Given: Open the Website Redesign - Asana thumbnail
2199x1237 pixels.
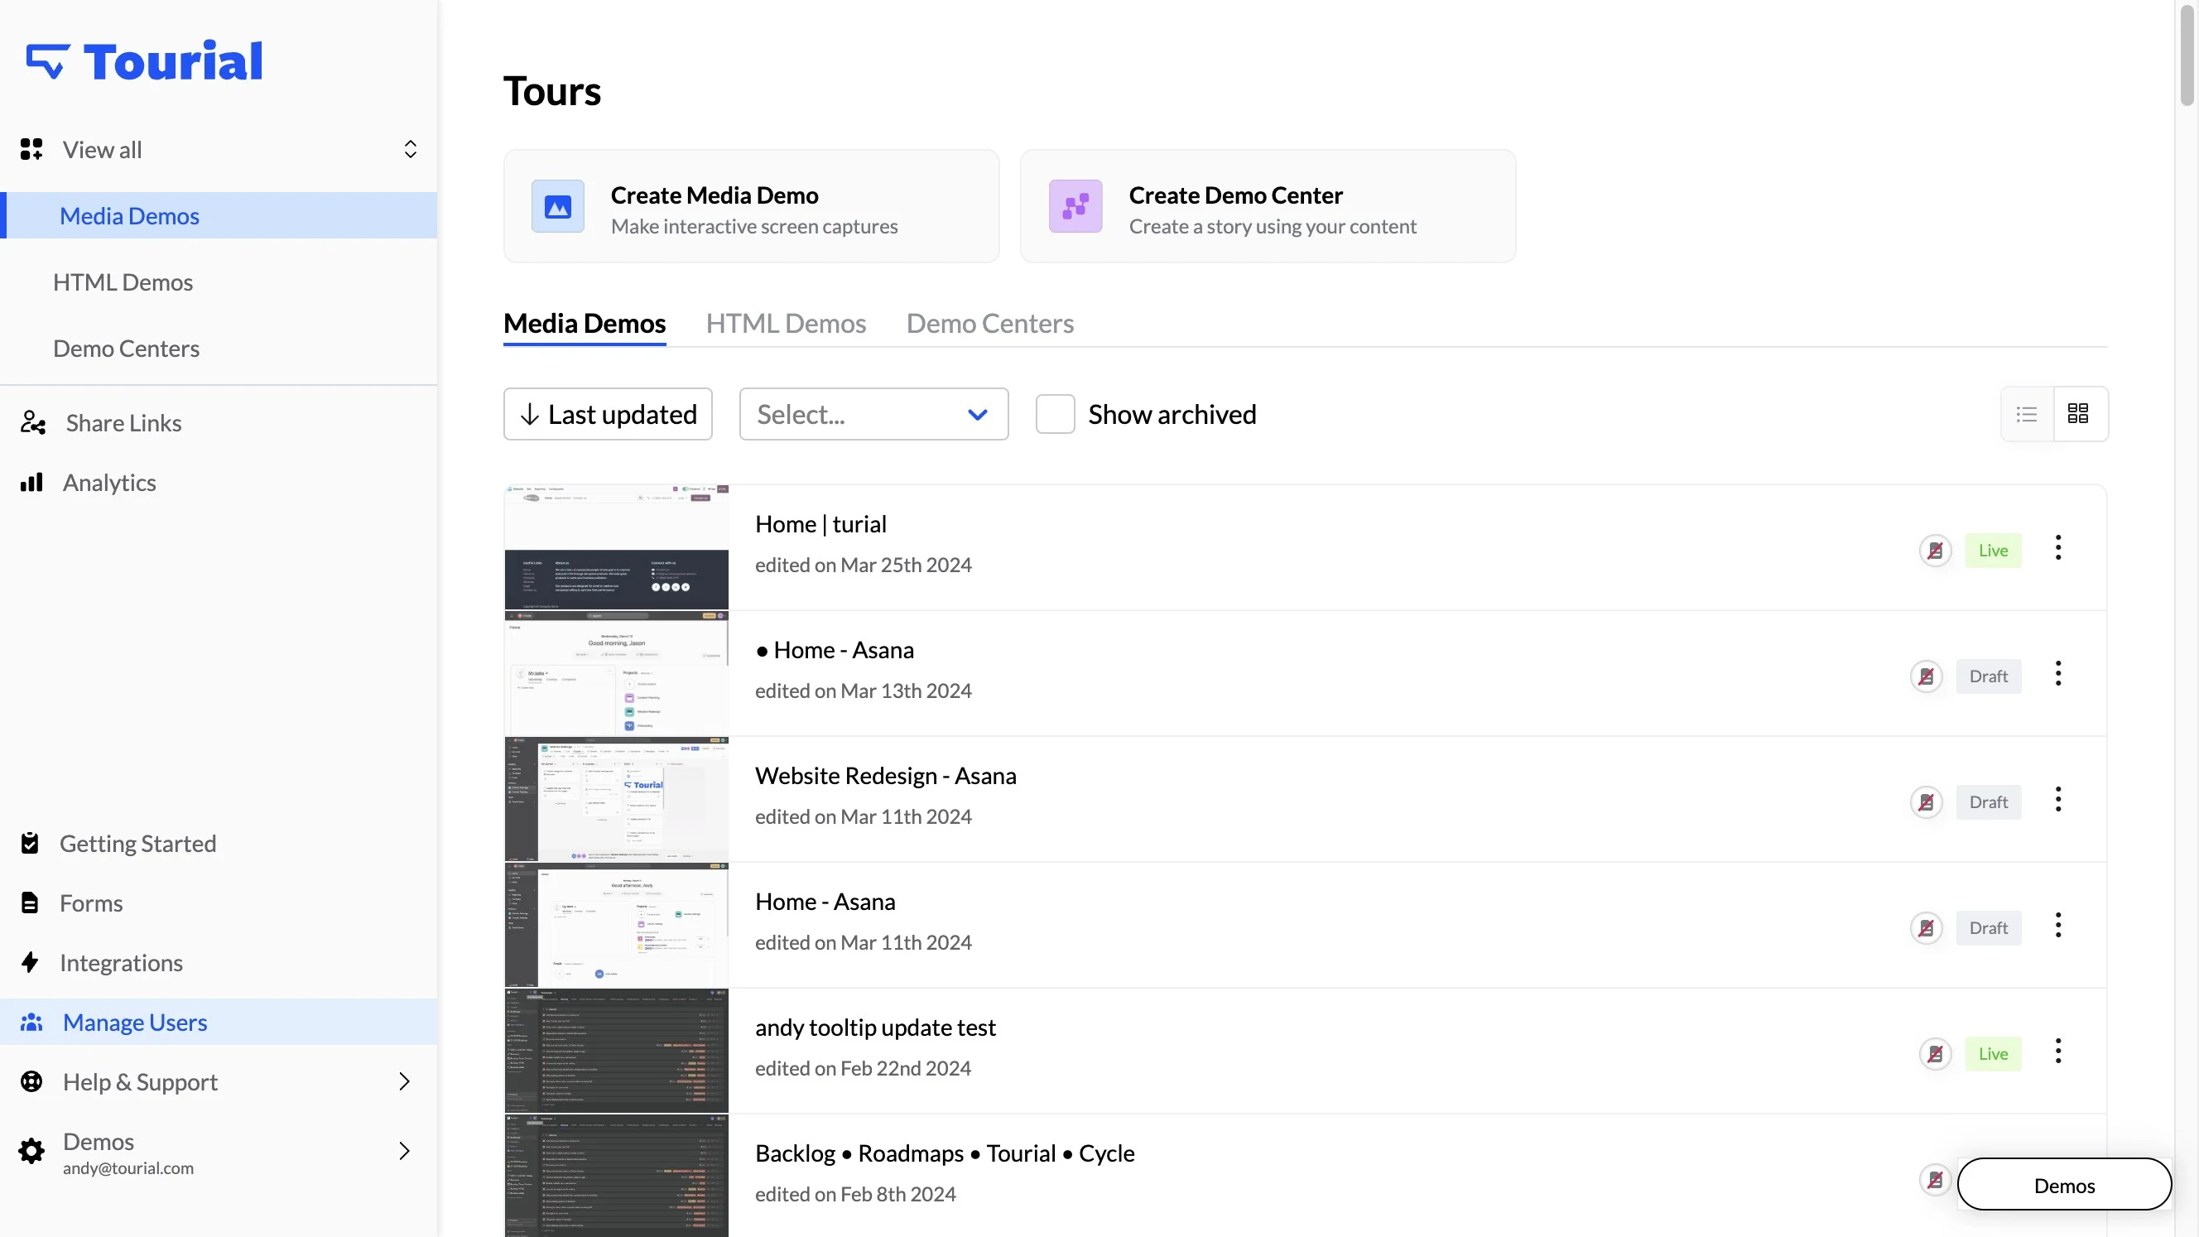Looking at the screenshot, I should tap(616, 799).
